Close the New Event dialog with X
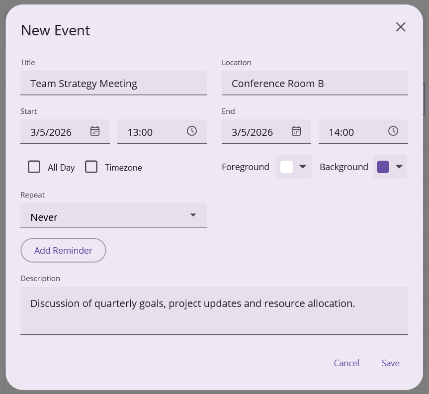Screen dimensions: 429x394 click(x=401, y=27)
